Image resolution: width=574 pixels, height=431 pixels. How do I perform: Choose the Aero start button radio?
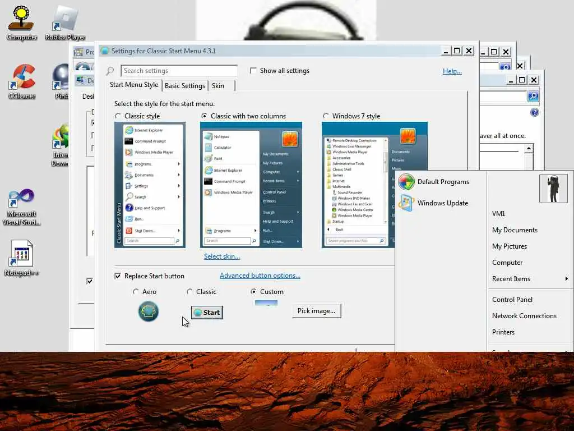[136, 292]
